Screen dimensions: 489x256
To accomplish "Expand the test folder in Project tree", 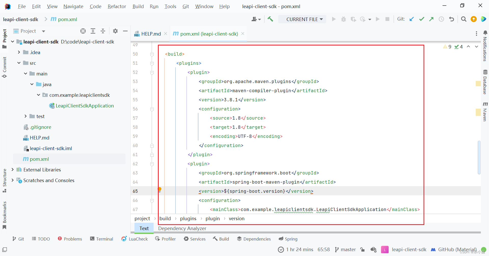I will click(x=25, y=116).
